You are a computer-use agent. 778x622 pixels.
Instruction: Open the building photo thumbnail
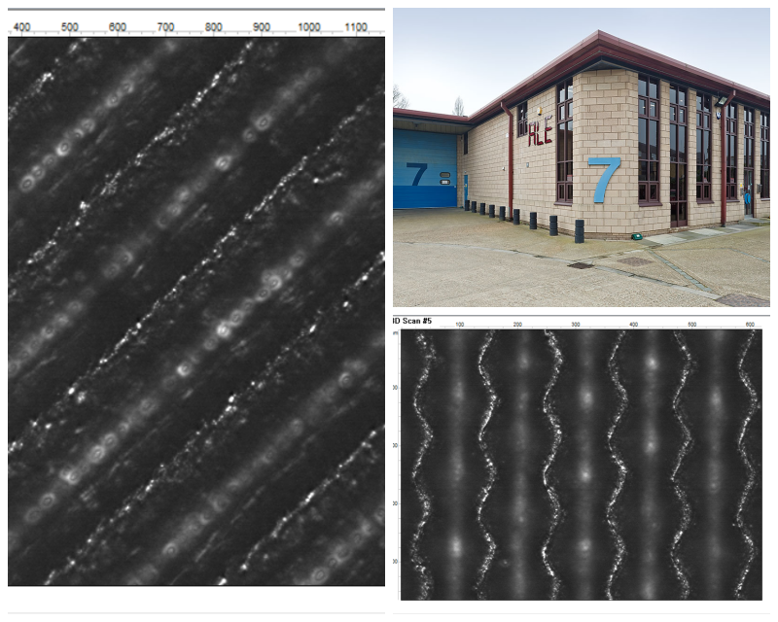pos(581,157)
